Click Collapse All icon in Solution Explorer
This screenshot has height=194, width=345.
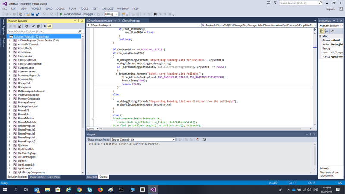(38, 26)
